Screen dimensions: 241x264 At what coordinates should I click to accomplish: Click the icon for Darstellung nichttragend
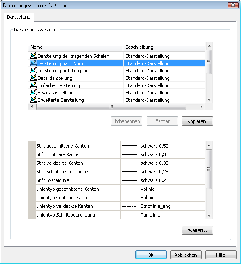(33, 70)
